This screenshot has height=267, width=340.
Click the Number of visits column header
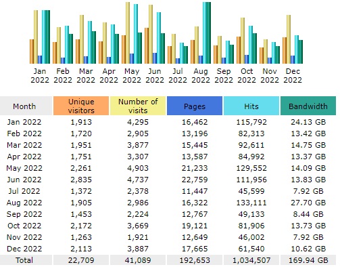click(x=138, y=106)
